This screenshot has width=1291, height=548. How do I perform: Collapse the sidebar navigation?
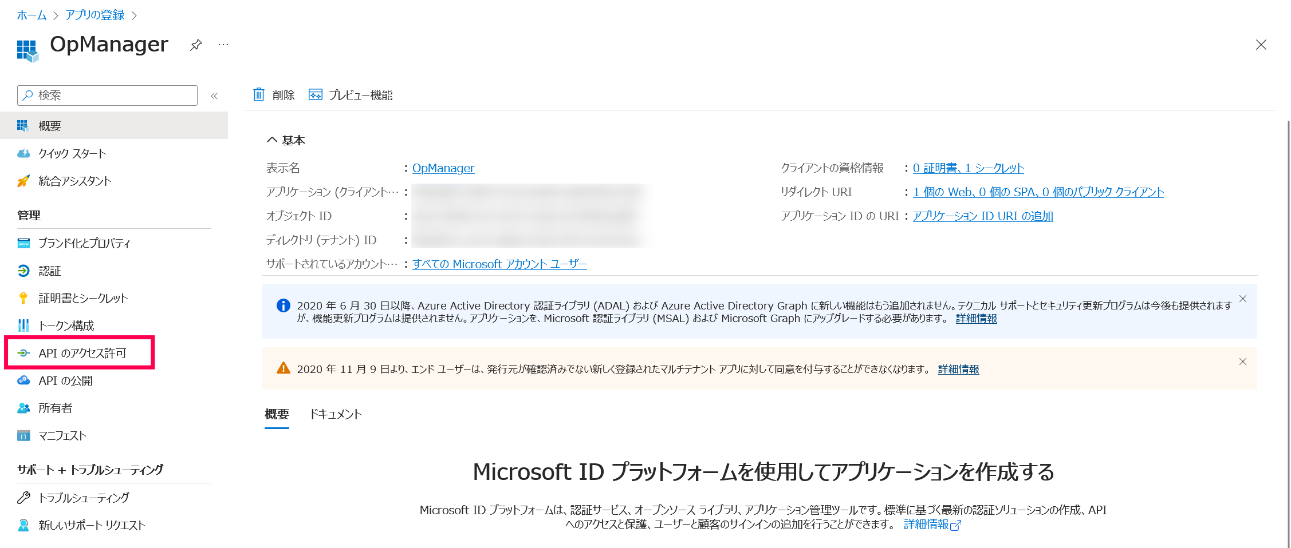[214, 96]
